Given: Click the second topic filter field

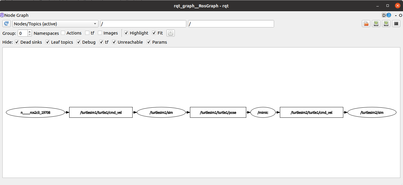Looking at the screenshot, I should (231, 24).
